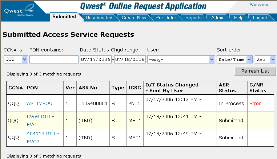This screenshot has width=277, height=159.
Task: Click the start date field 07/17/2006
Action: [95, 59]
